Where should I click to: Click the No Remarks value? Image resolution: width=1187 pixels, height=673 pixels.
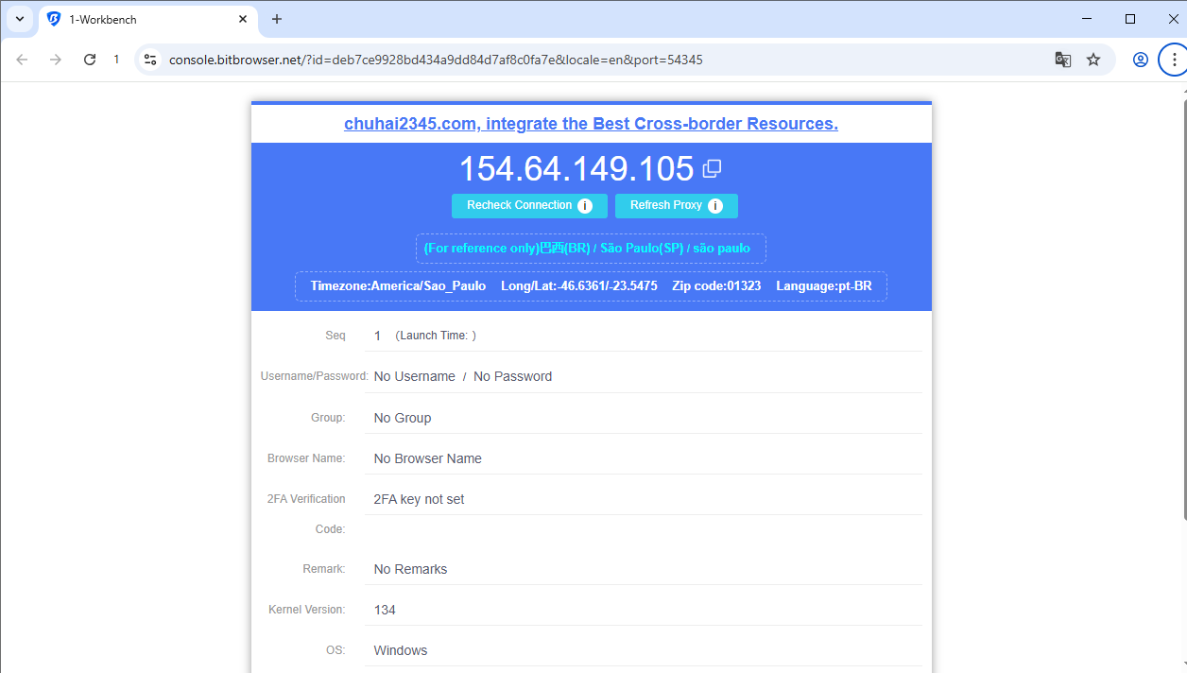[410, 569]
